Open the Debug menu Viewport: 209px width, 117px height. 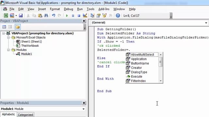click(x=68, y=9)
